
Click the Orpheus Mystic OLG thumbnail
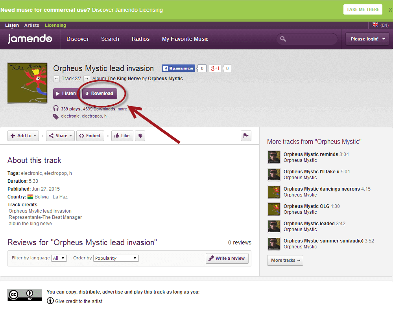(274, 209)
